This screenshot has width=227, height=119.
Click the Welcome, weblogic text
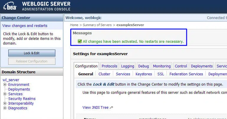pyautogui.click(x=83, y=18)
